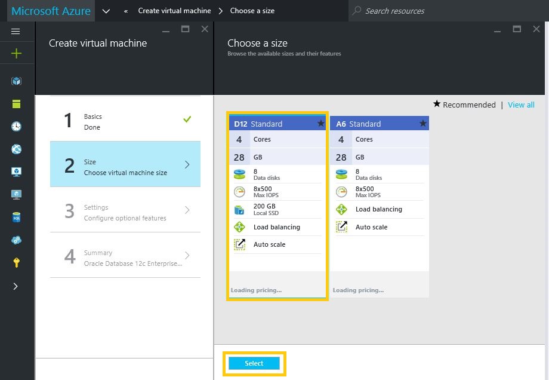The image size is (549, 380).
Task: Click Auto scale icon in A6 card
Action: [341, 227]
